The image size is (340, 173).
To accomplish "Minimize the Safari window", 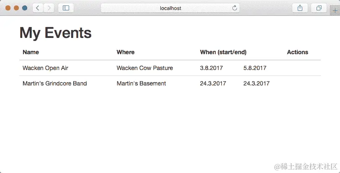I will click(16, 8).
